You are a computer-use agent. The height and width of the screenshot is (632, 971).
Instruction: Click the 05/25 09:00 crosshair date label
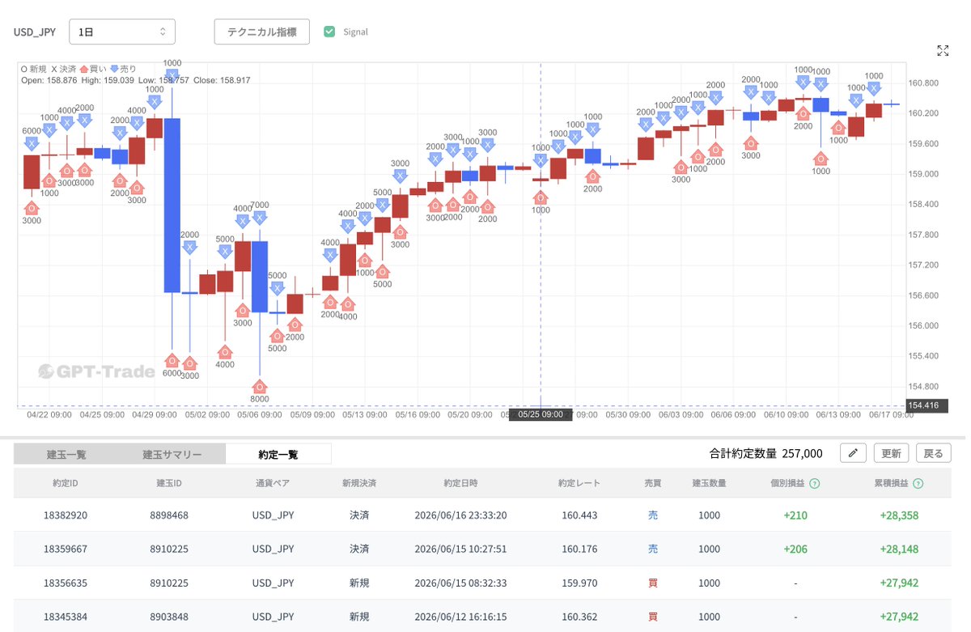point(540,414)
